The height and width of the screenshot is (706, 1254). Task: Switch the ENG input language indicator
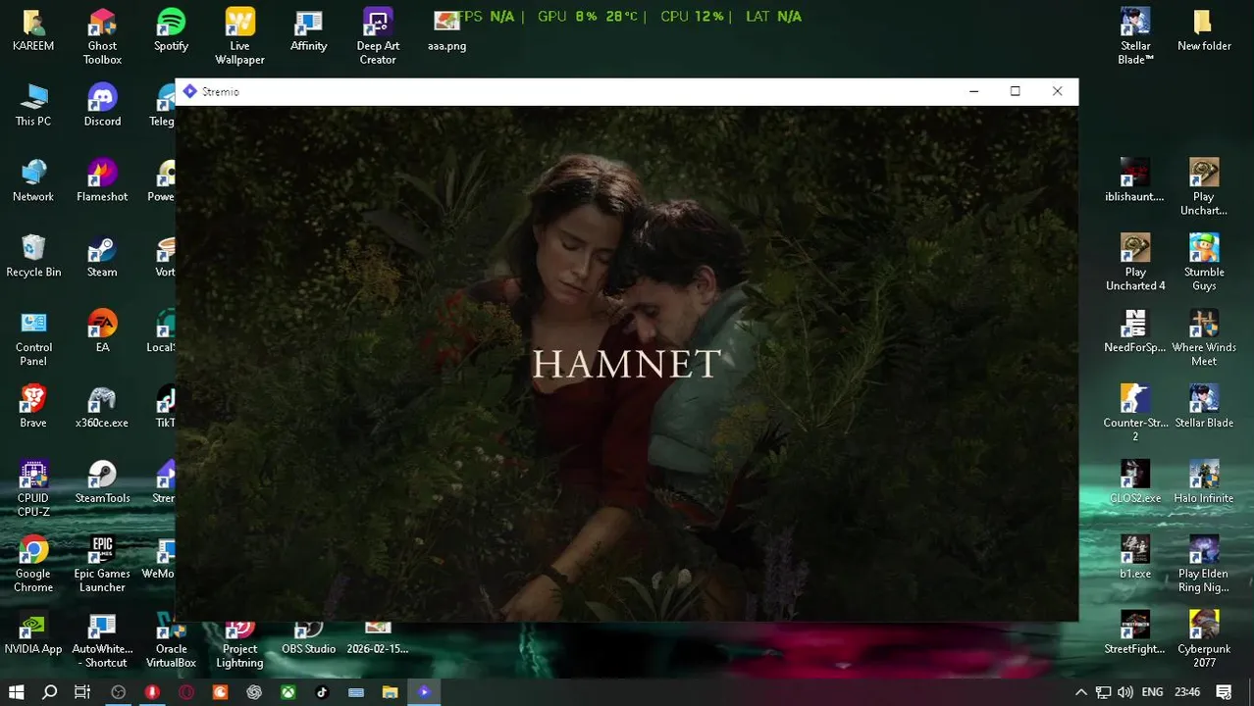[x=1153, y=692]
